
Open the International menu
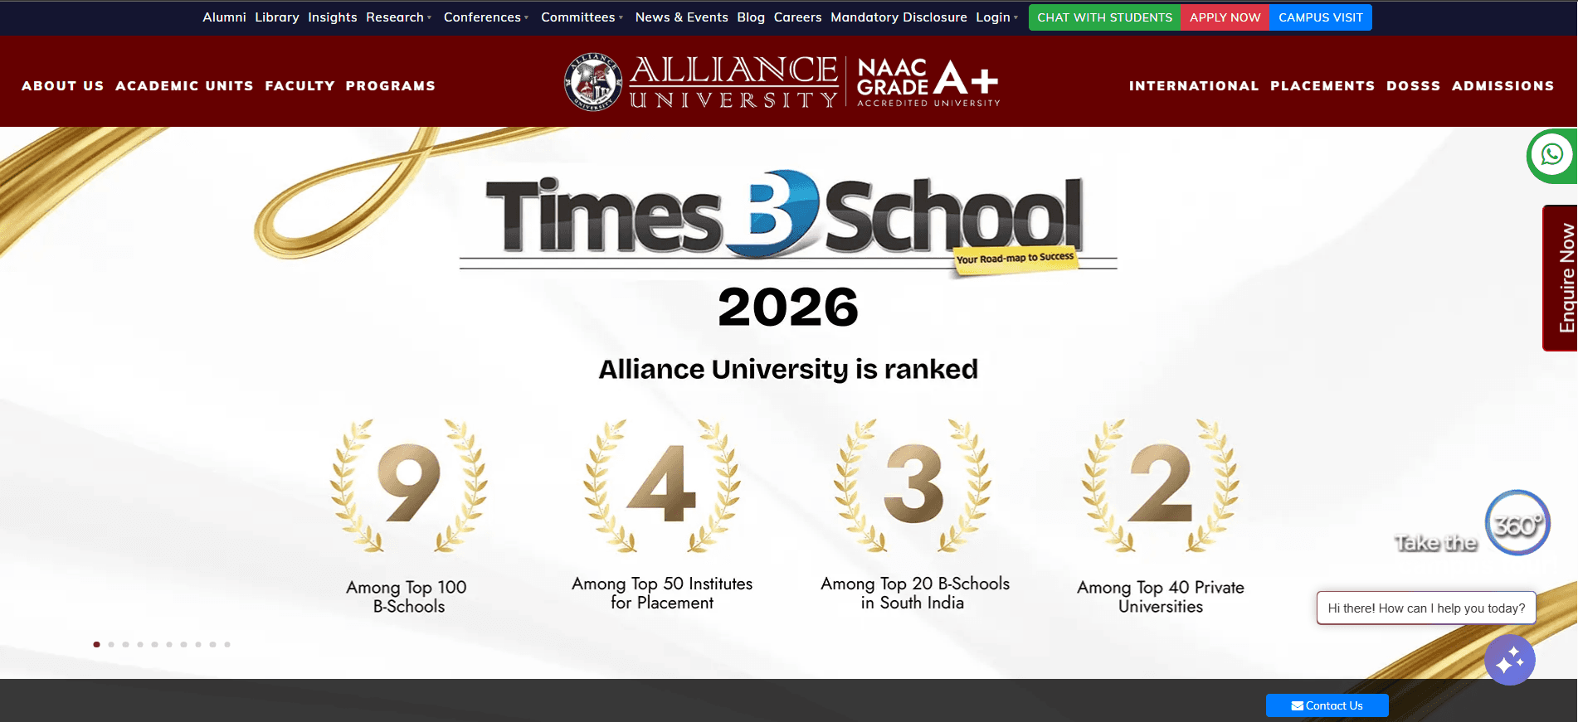1194,85
